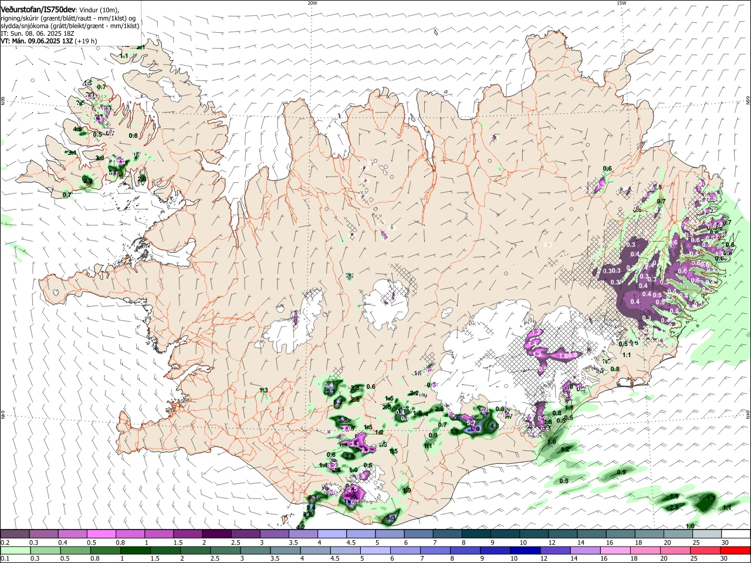Click the 15W longitude label
This screenshot has height=563, width=751.
pos(621,3)
